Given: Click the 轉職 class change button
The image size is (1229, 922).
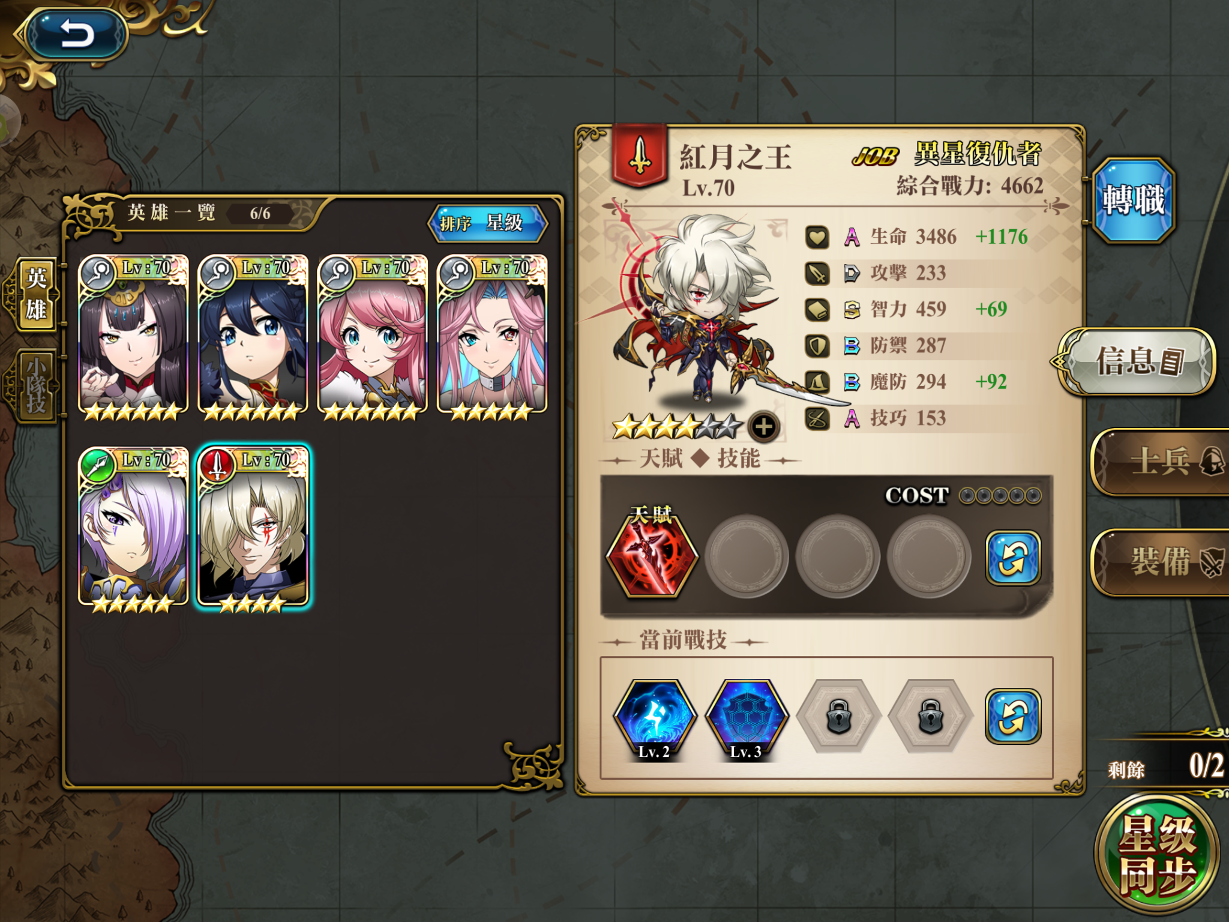Looking at the screenshot, I should (1133, 200).
